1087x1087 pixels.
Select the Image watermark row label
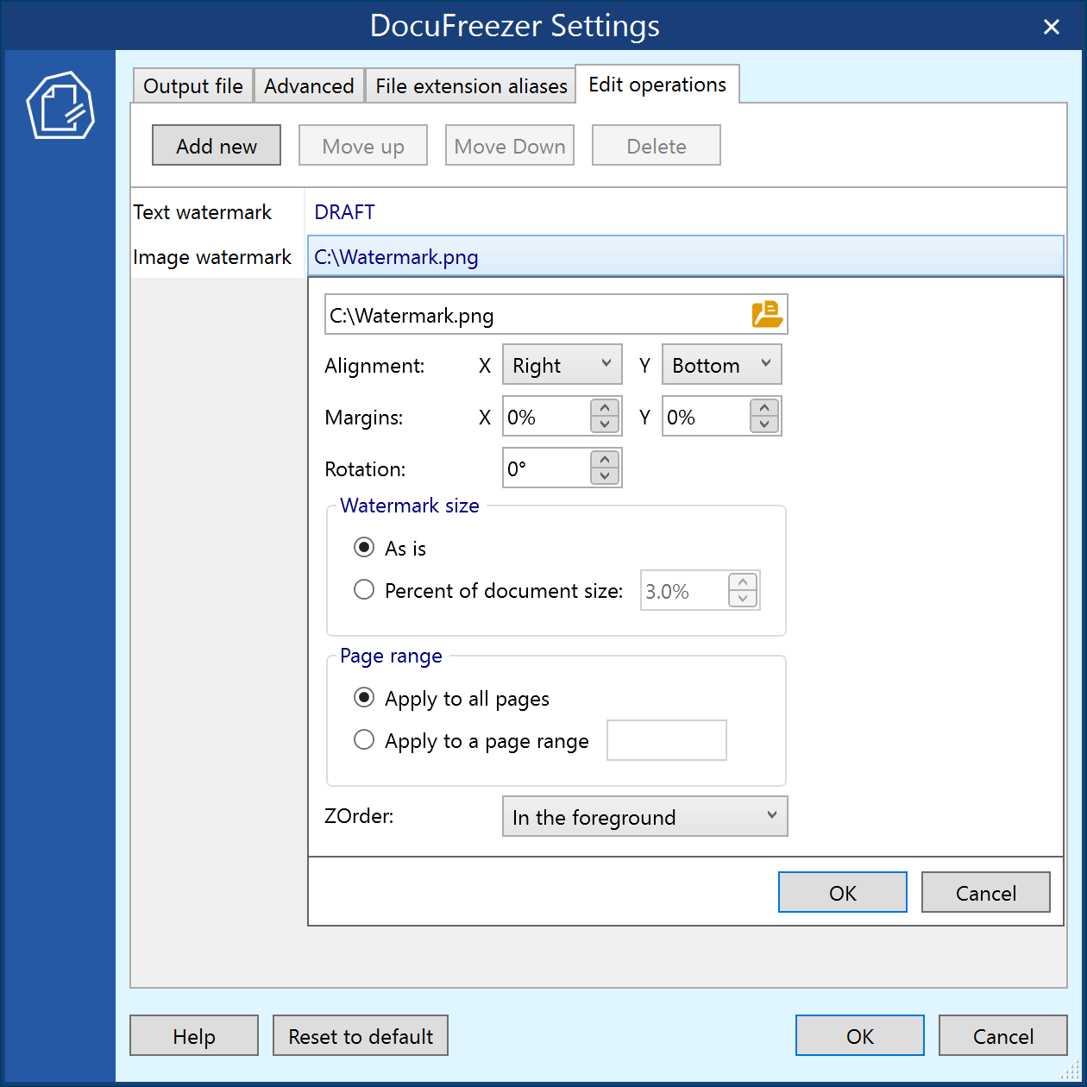(212, 257)
